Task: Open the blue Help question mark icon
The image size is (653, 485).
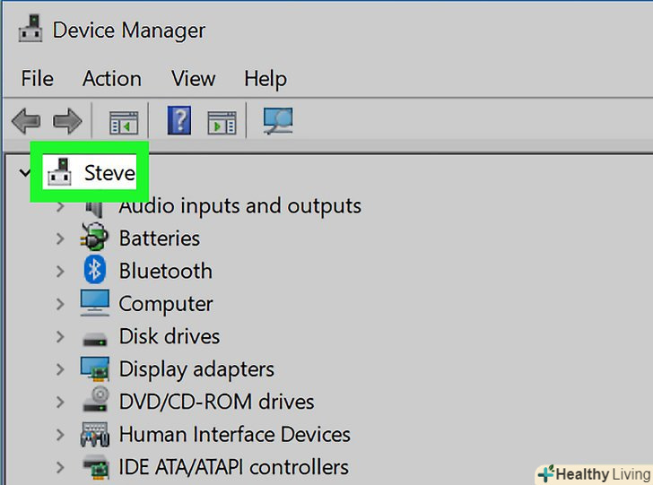Action: pos(179,121)
